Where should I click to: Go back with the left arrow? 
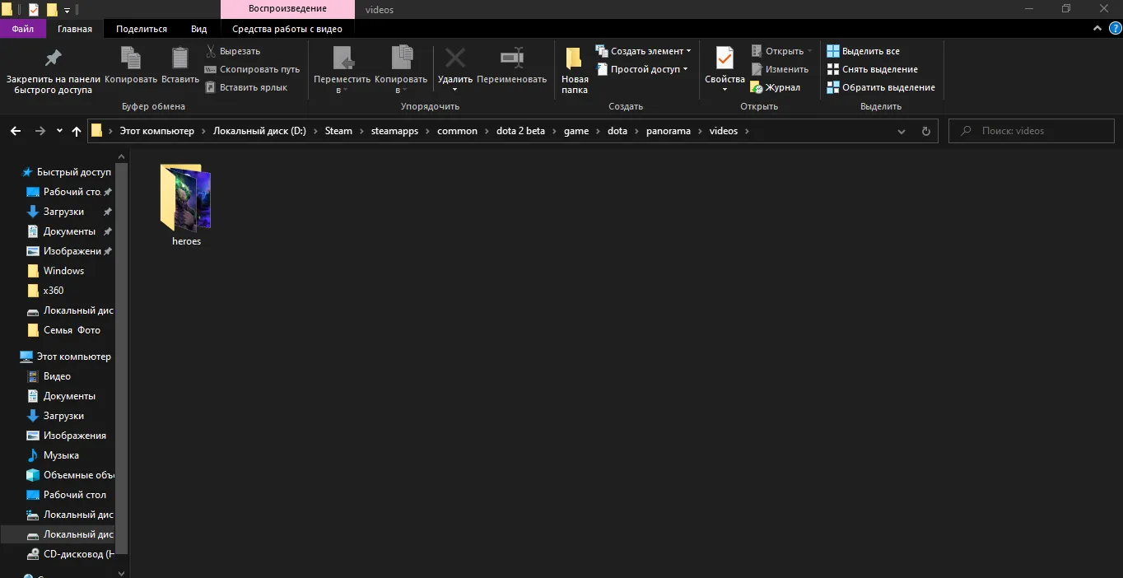15,131
